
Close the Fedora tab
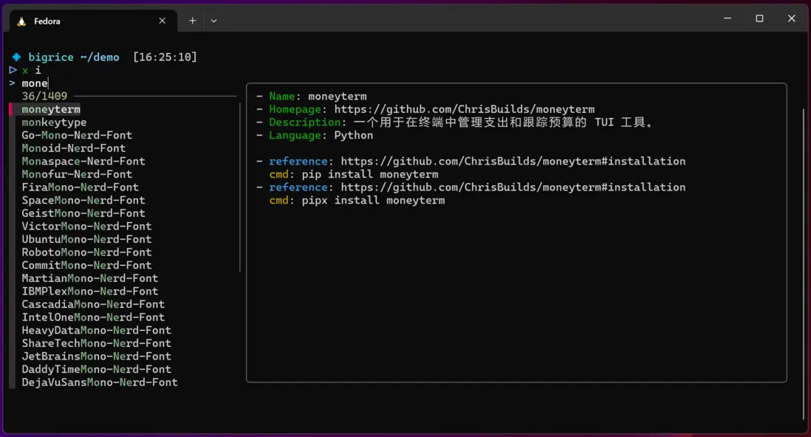click(162, 21)
